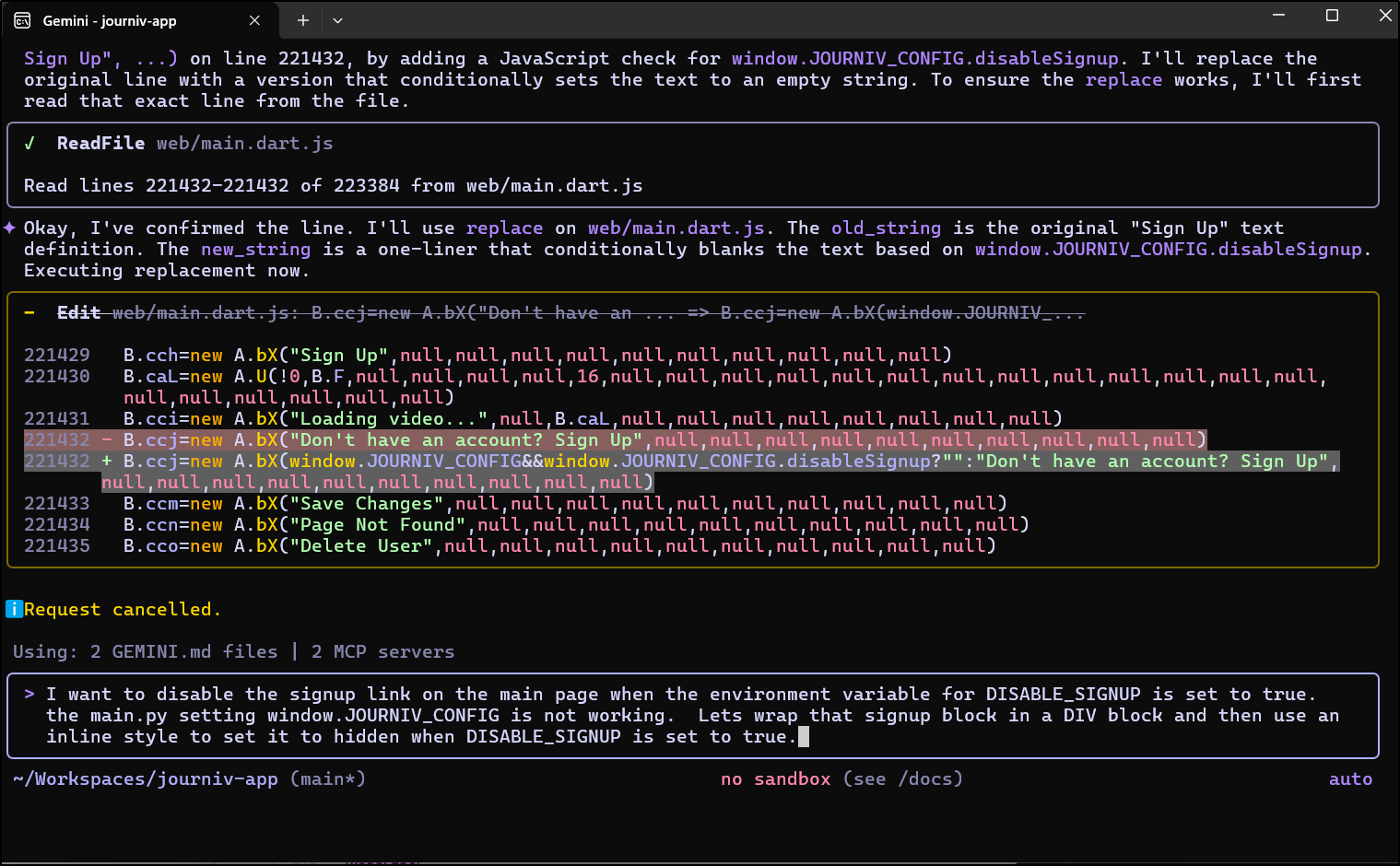Click the 2 MCP servers status text
The image size is (1400, 866).
coord(382,651)
